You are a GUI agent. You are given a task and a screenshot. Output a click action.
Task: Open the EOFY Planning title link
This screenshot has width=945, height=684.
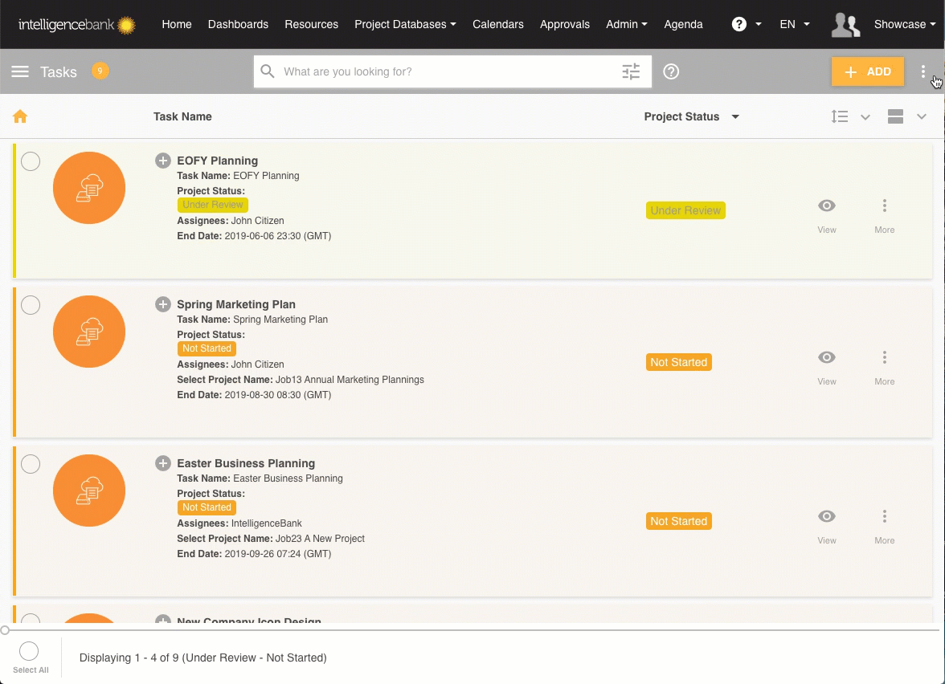tap(217, 161)
